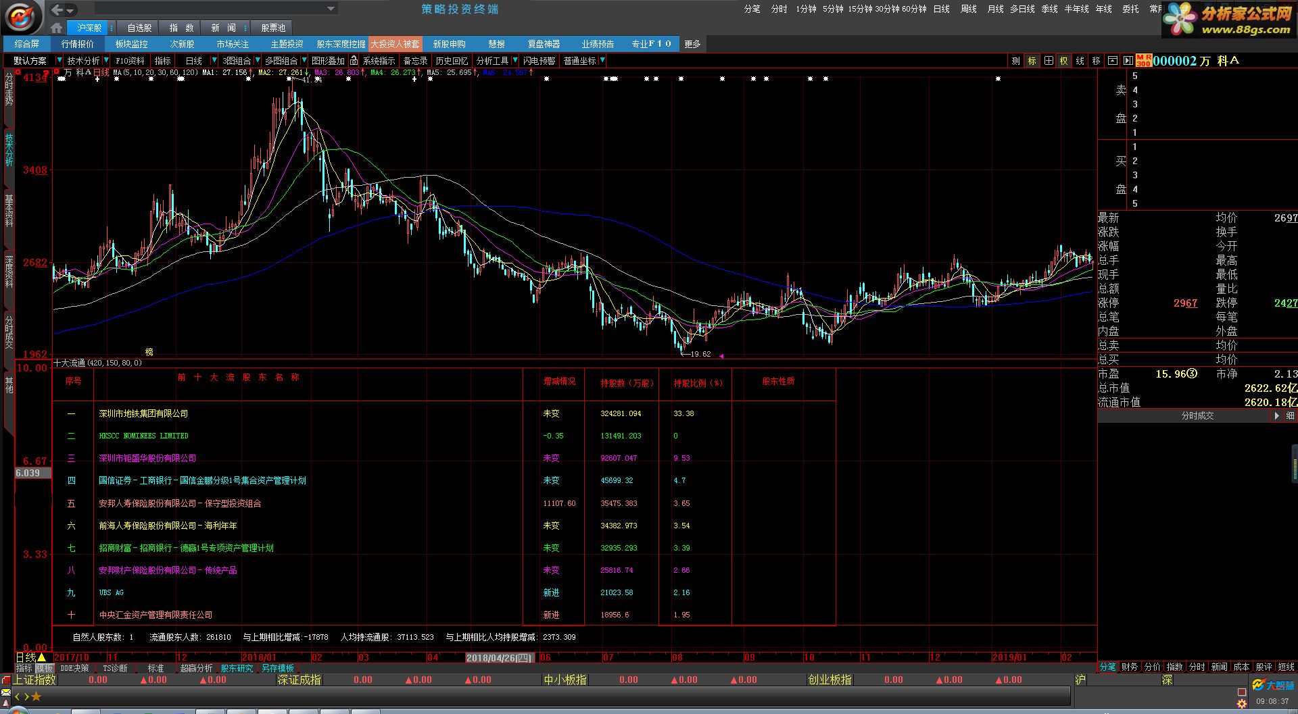Viewport: 1298px width, 714px height.
Task: Click the side panel toggle icon
Action: (x=1128, y=61)
